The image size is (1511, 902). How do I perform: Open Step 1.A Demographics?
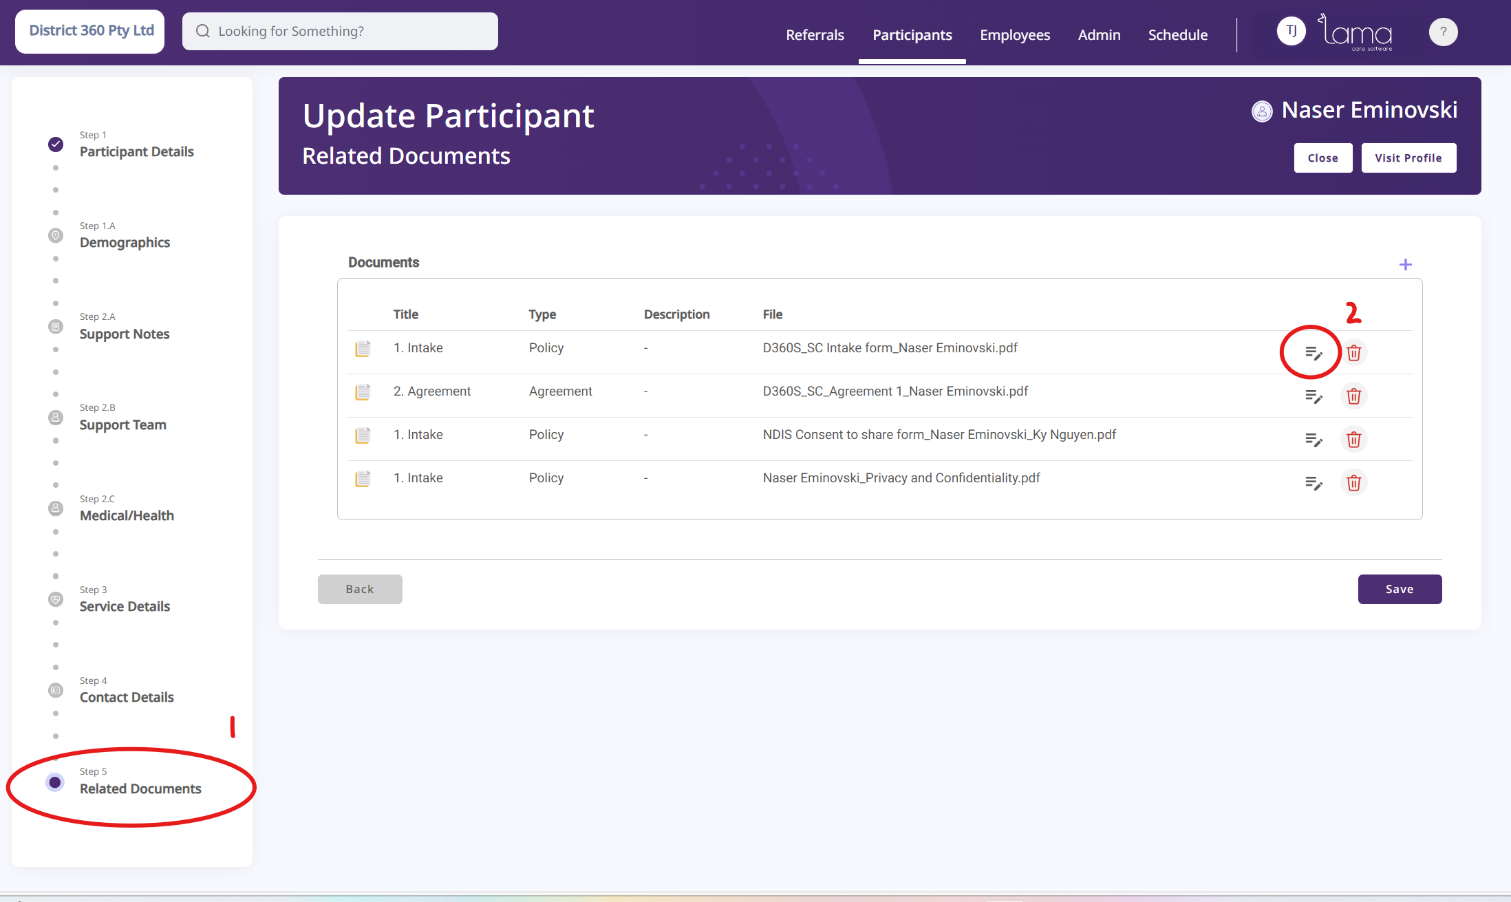[125, 242]
